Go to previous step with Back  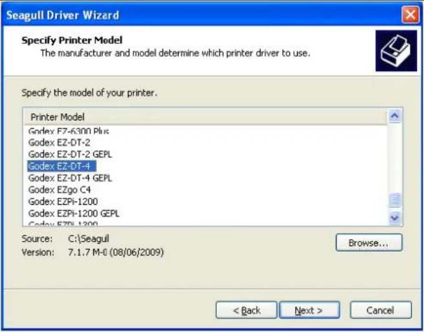pyautogui.click(x=247, y=310)
